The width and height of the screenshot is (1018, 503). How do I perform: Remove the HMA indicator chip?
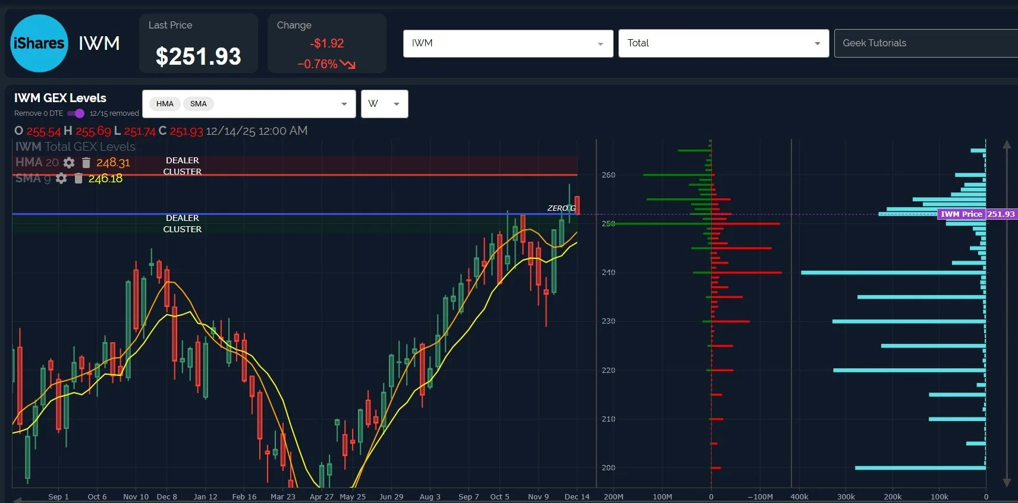click(165, 104)
